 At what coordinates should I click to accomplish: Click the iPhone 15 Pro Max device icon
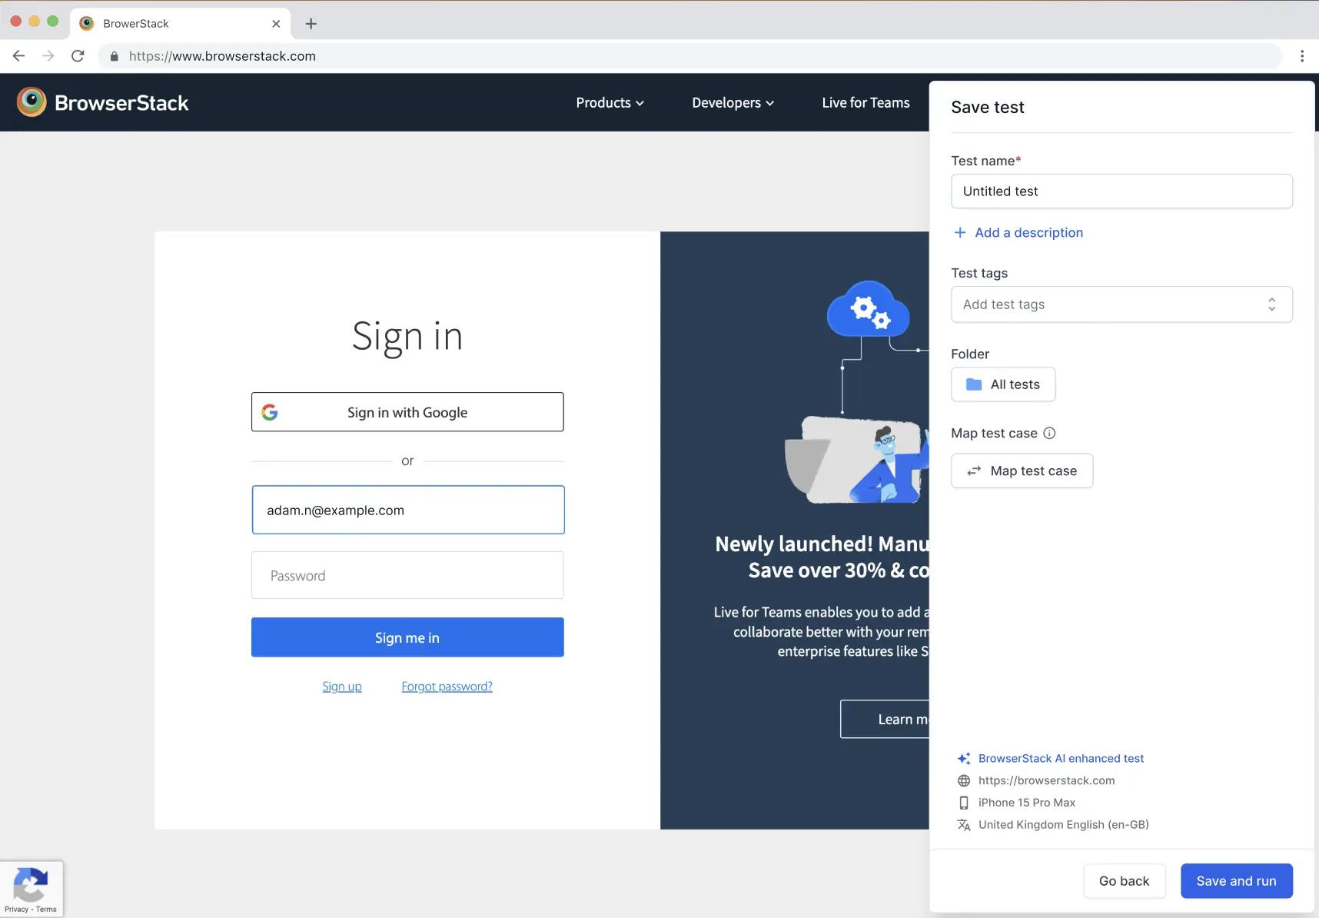coord(964,803)
